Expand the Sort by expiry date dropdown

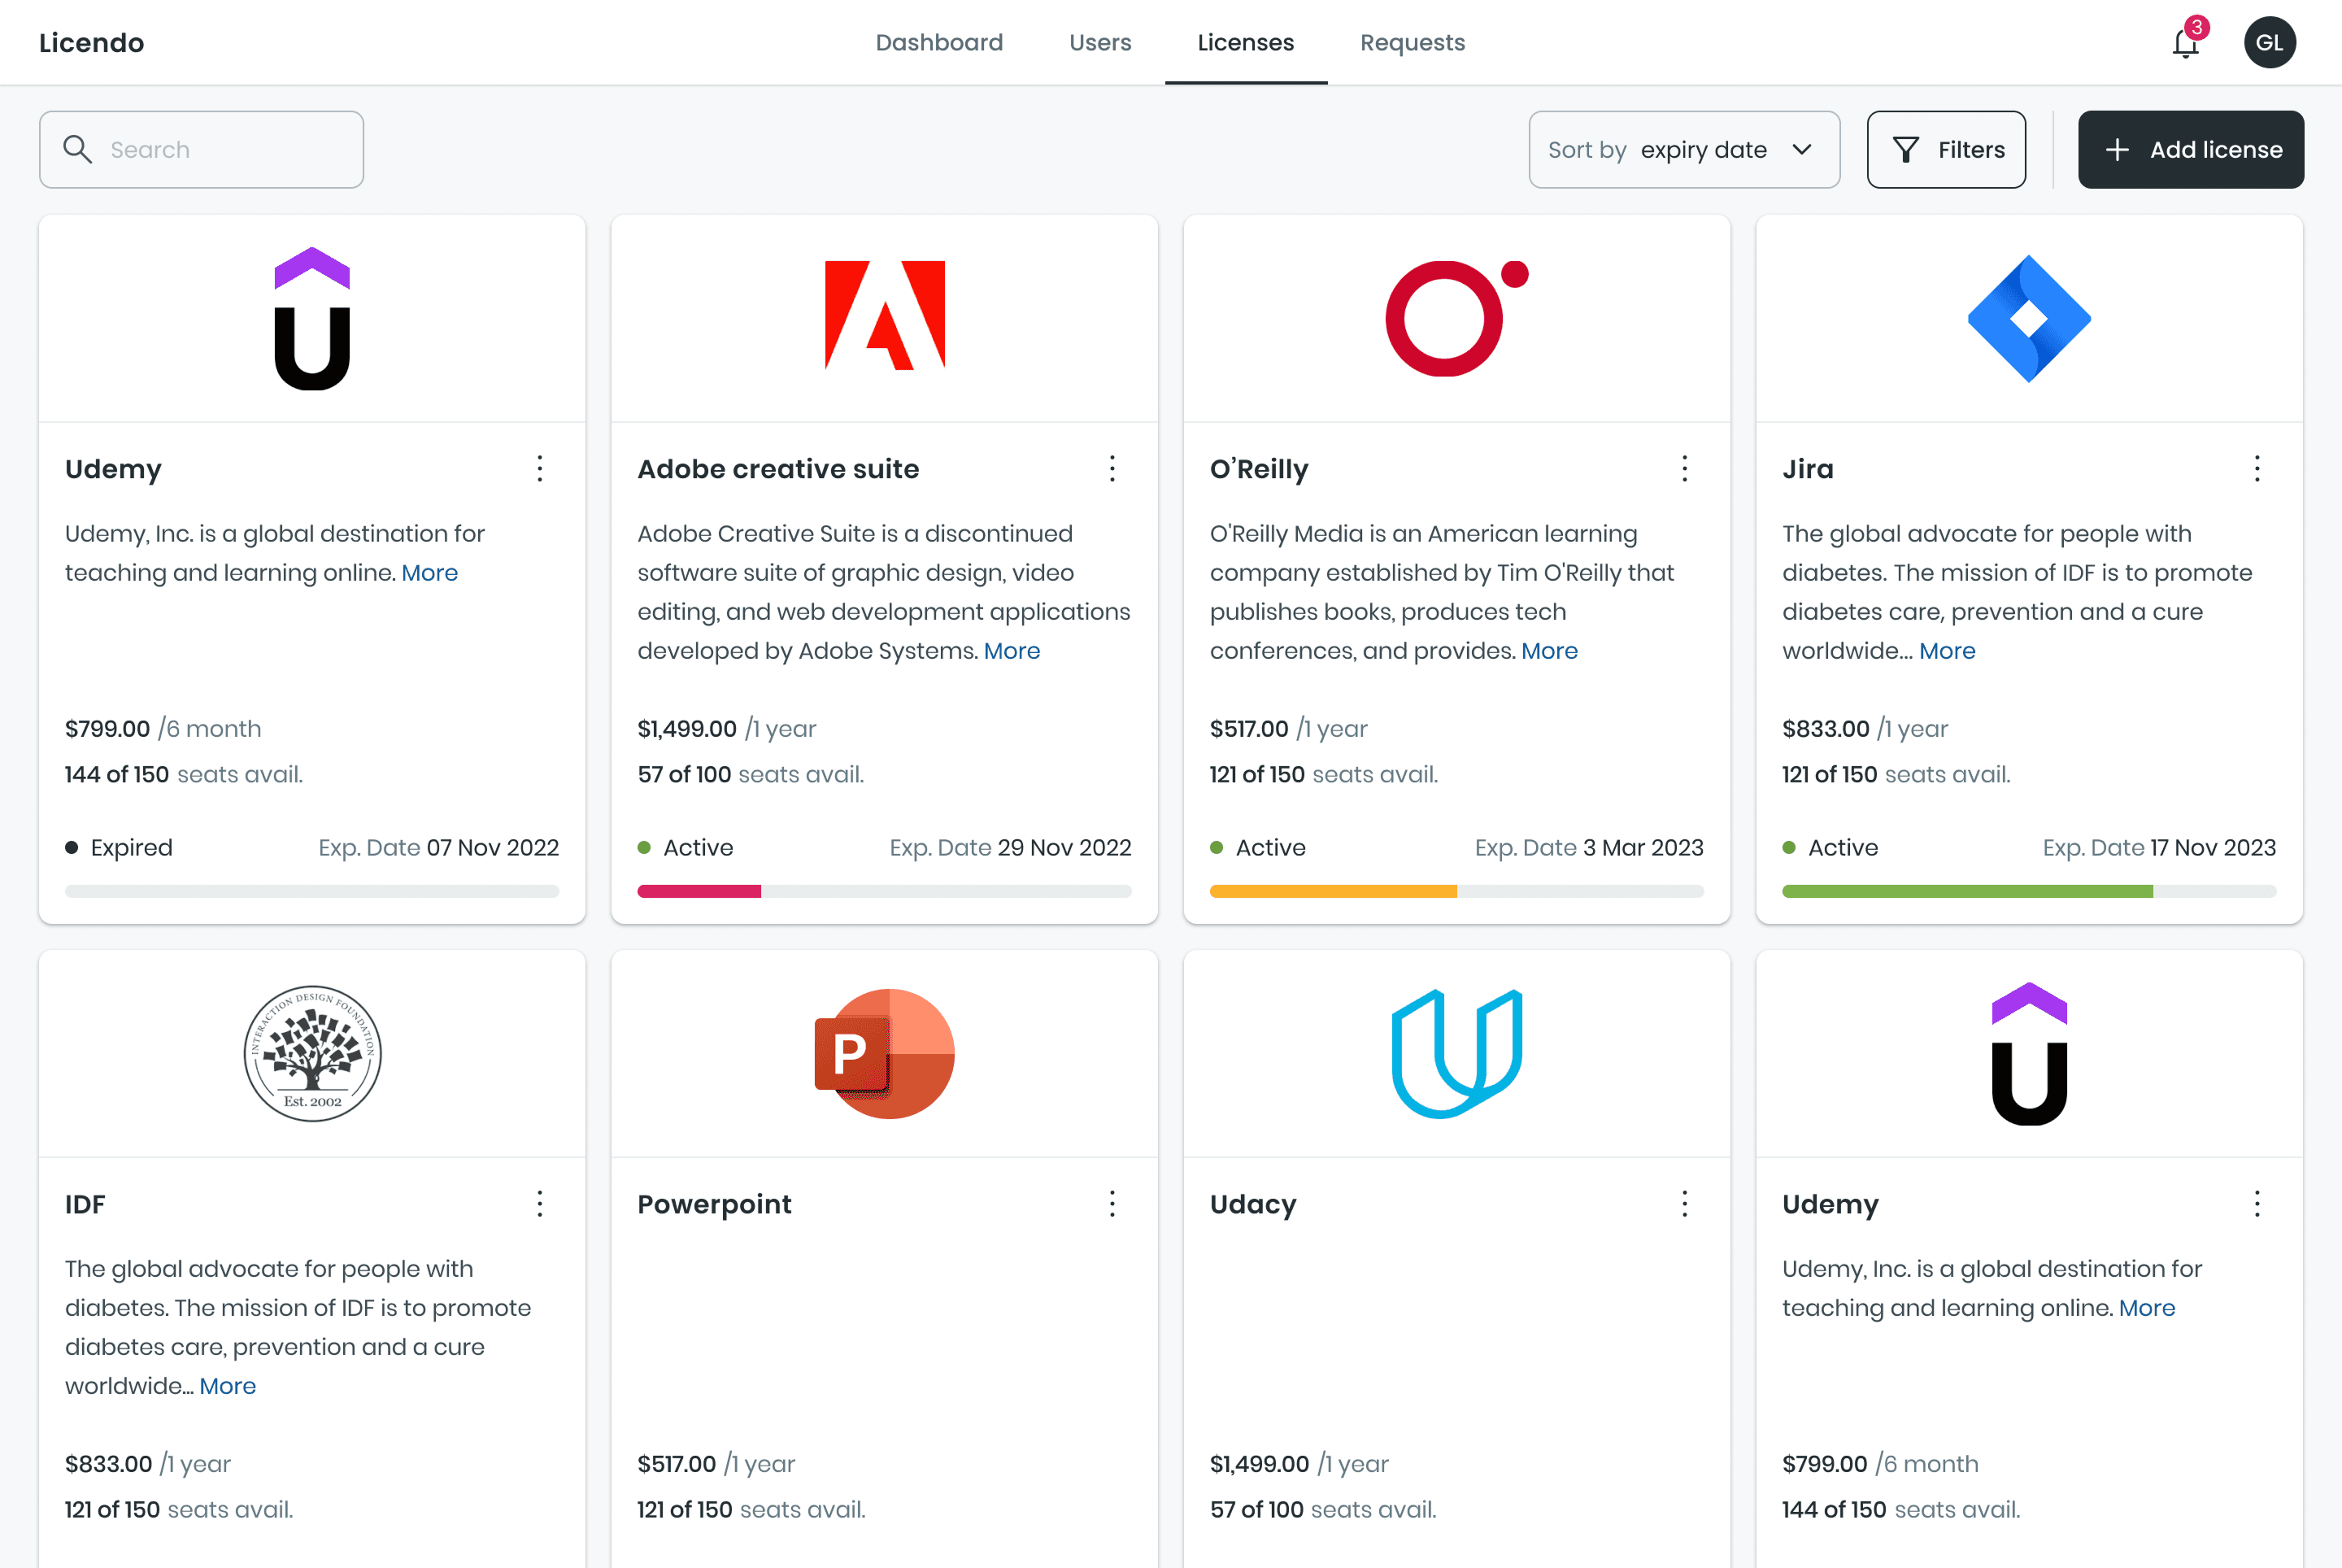1684,150
